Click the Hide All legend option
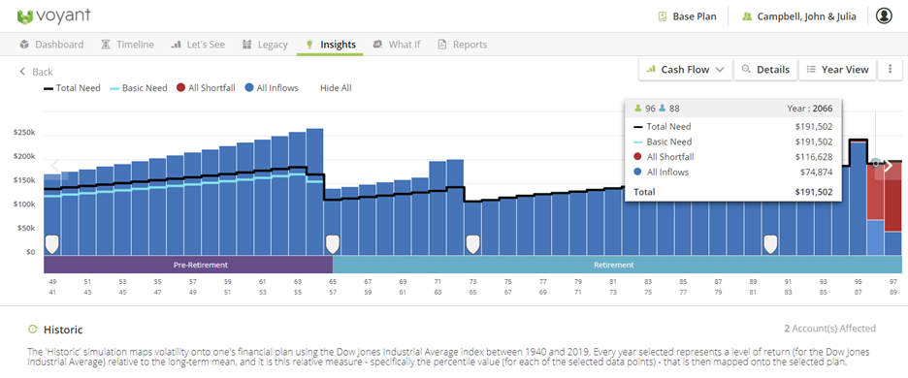Screen dimensions: 908x378 coord(336,88)
